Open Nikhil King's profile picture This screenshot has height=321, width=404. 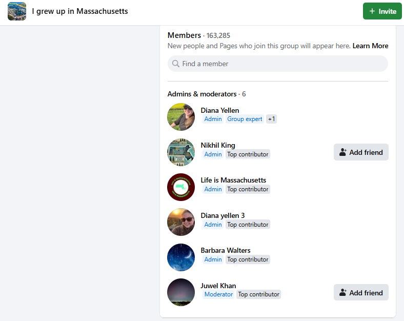181,152
